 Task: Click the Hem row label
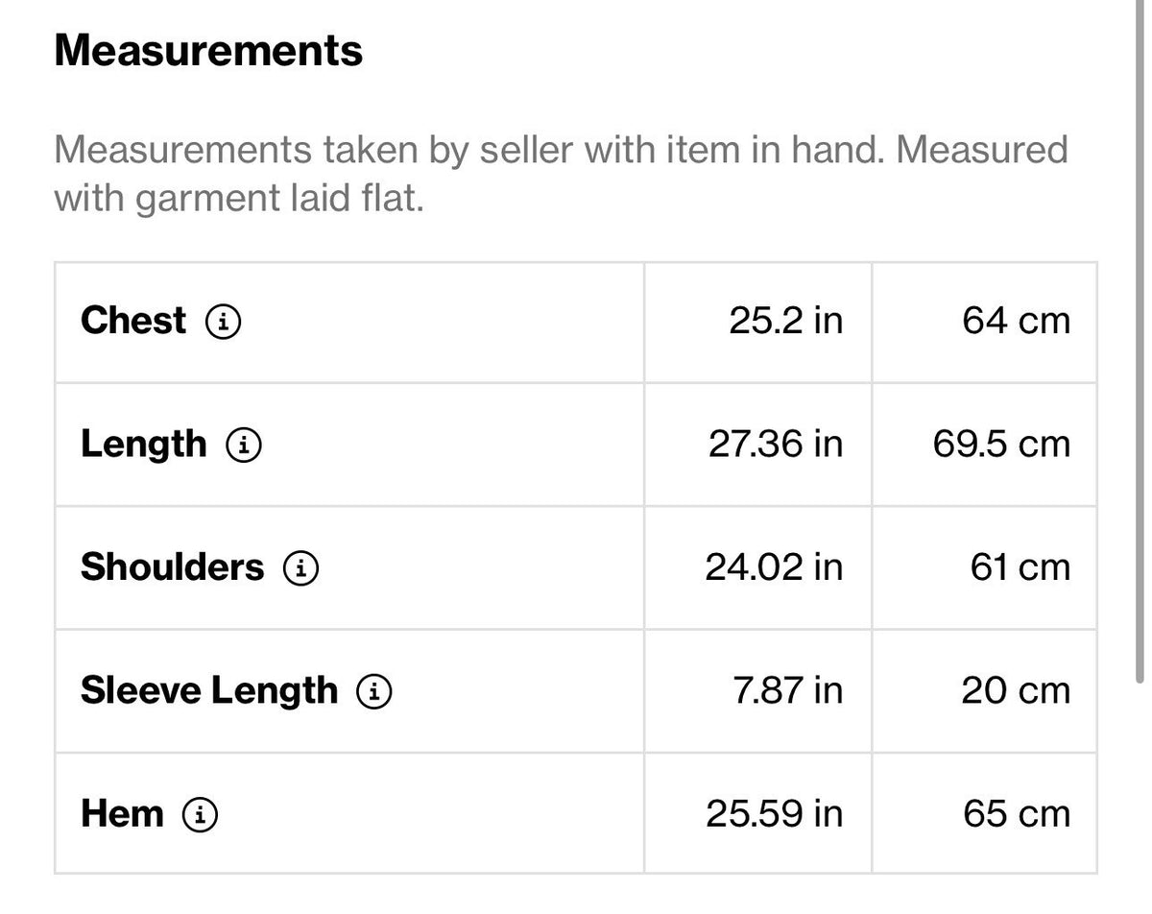point(122,813)
